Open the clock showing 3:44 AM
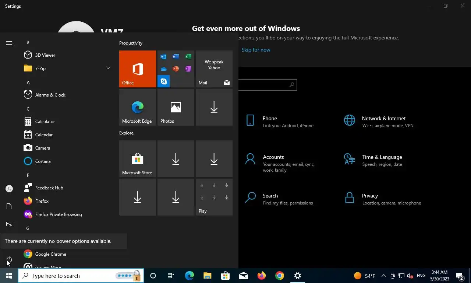 pyautogui.click(x=439, y=276)
